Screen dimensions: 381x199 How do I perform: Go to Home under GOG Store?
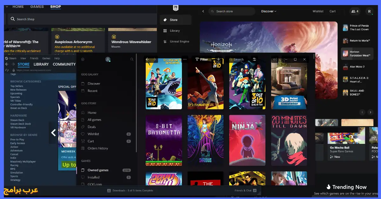pyautogui.click(x=92, y=112)
